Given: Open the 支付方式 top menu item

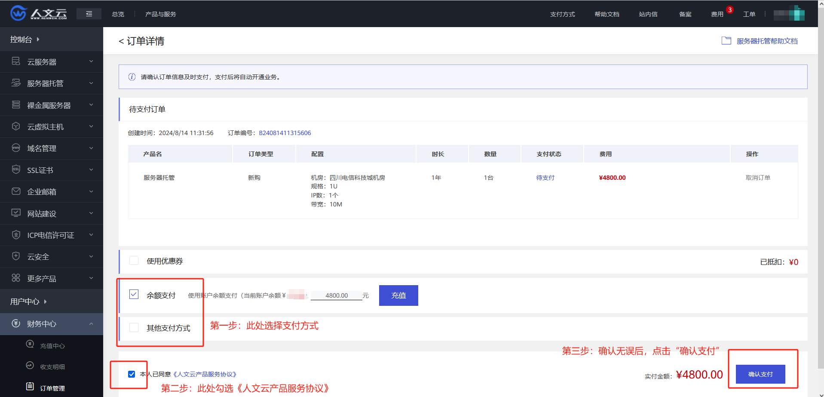Looking at the screenshot, I should pos(563,14).
